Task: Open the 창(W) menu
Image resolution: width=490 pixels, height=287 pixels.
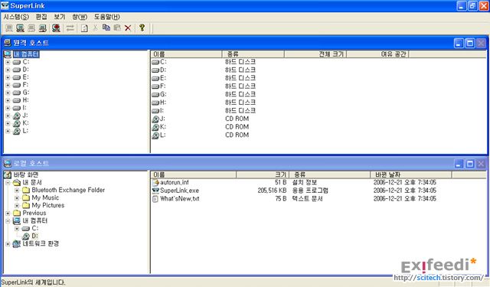Action: [80, 17]
